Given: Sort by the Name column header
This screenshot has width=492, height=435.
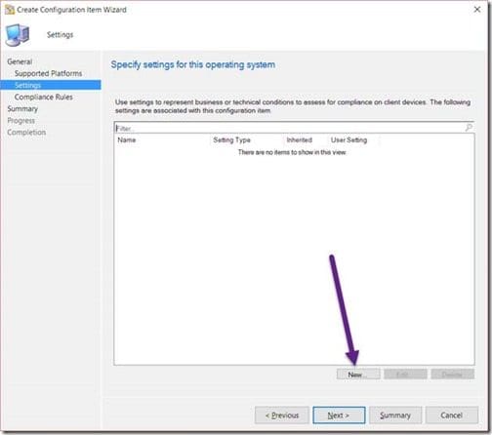Looking at the screenshot, I should tap(127, 140).
